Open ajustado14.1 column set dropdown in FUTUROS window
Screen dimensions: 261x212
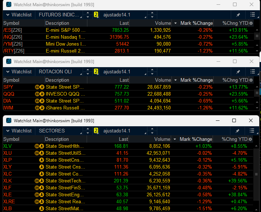[x=123, y=15]
